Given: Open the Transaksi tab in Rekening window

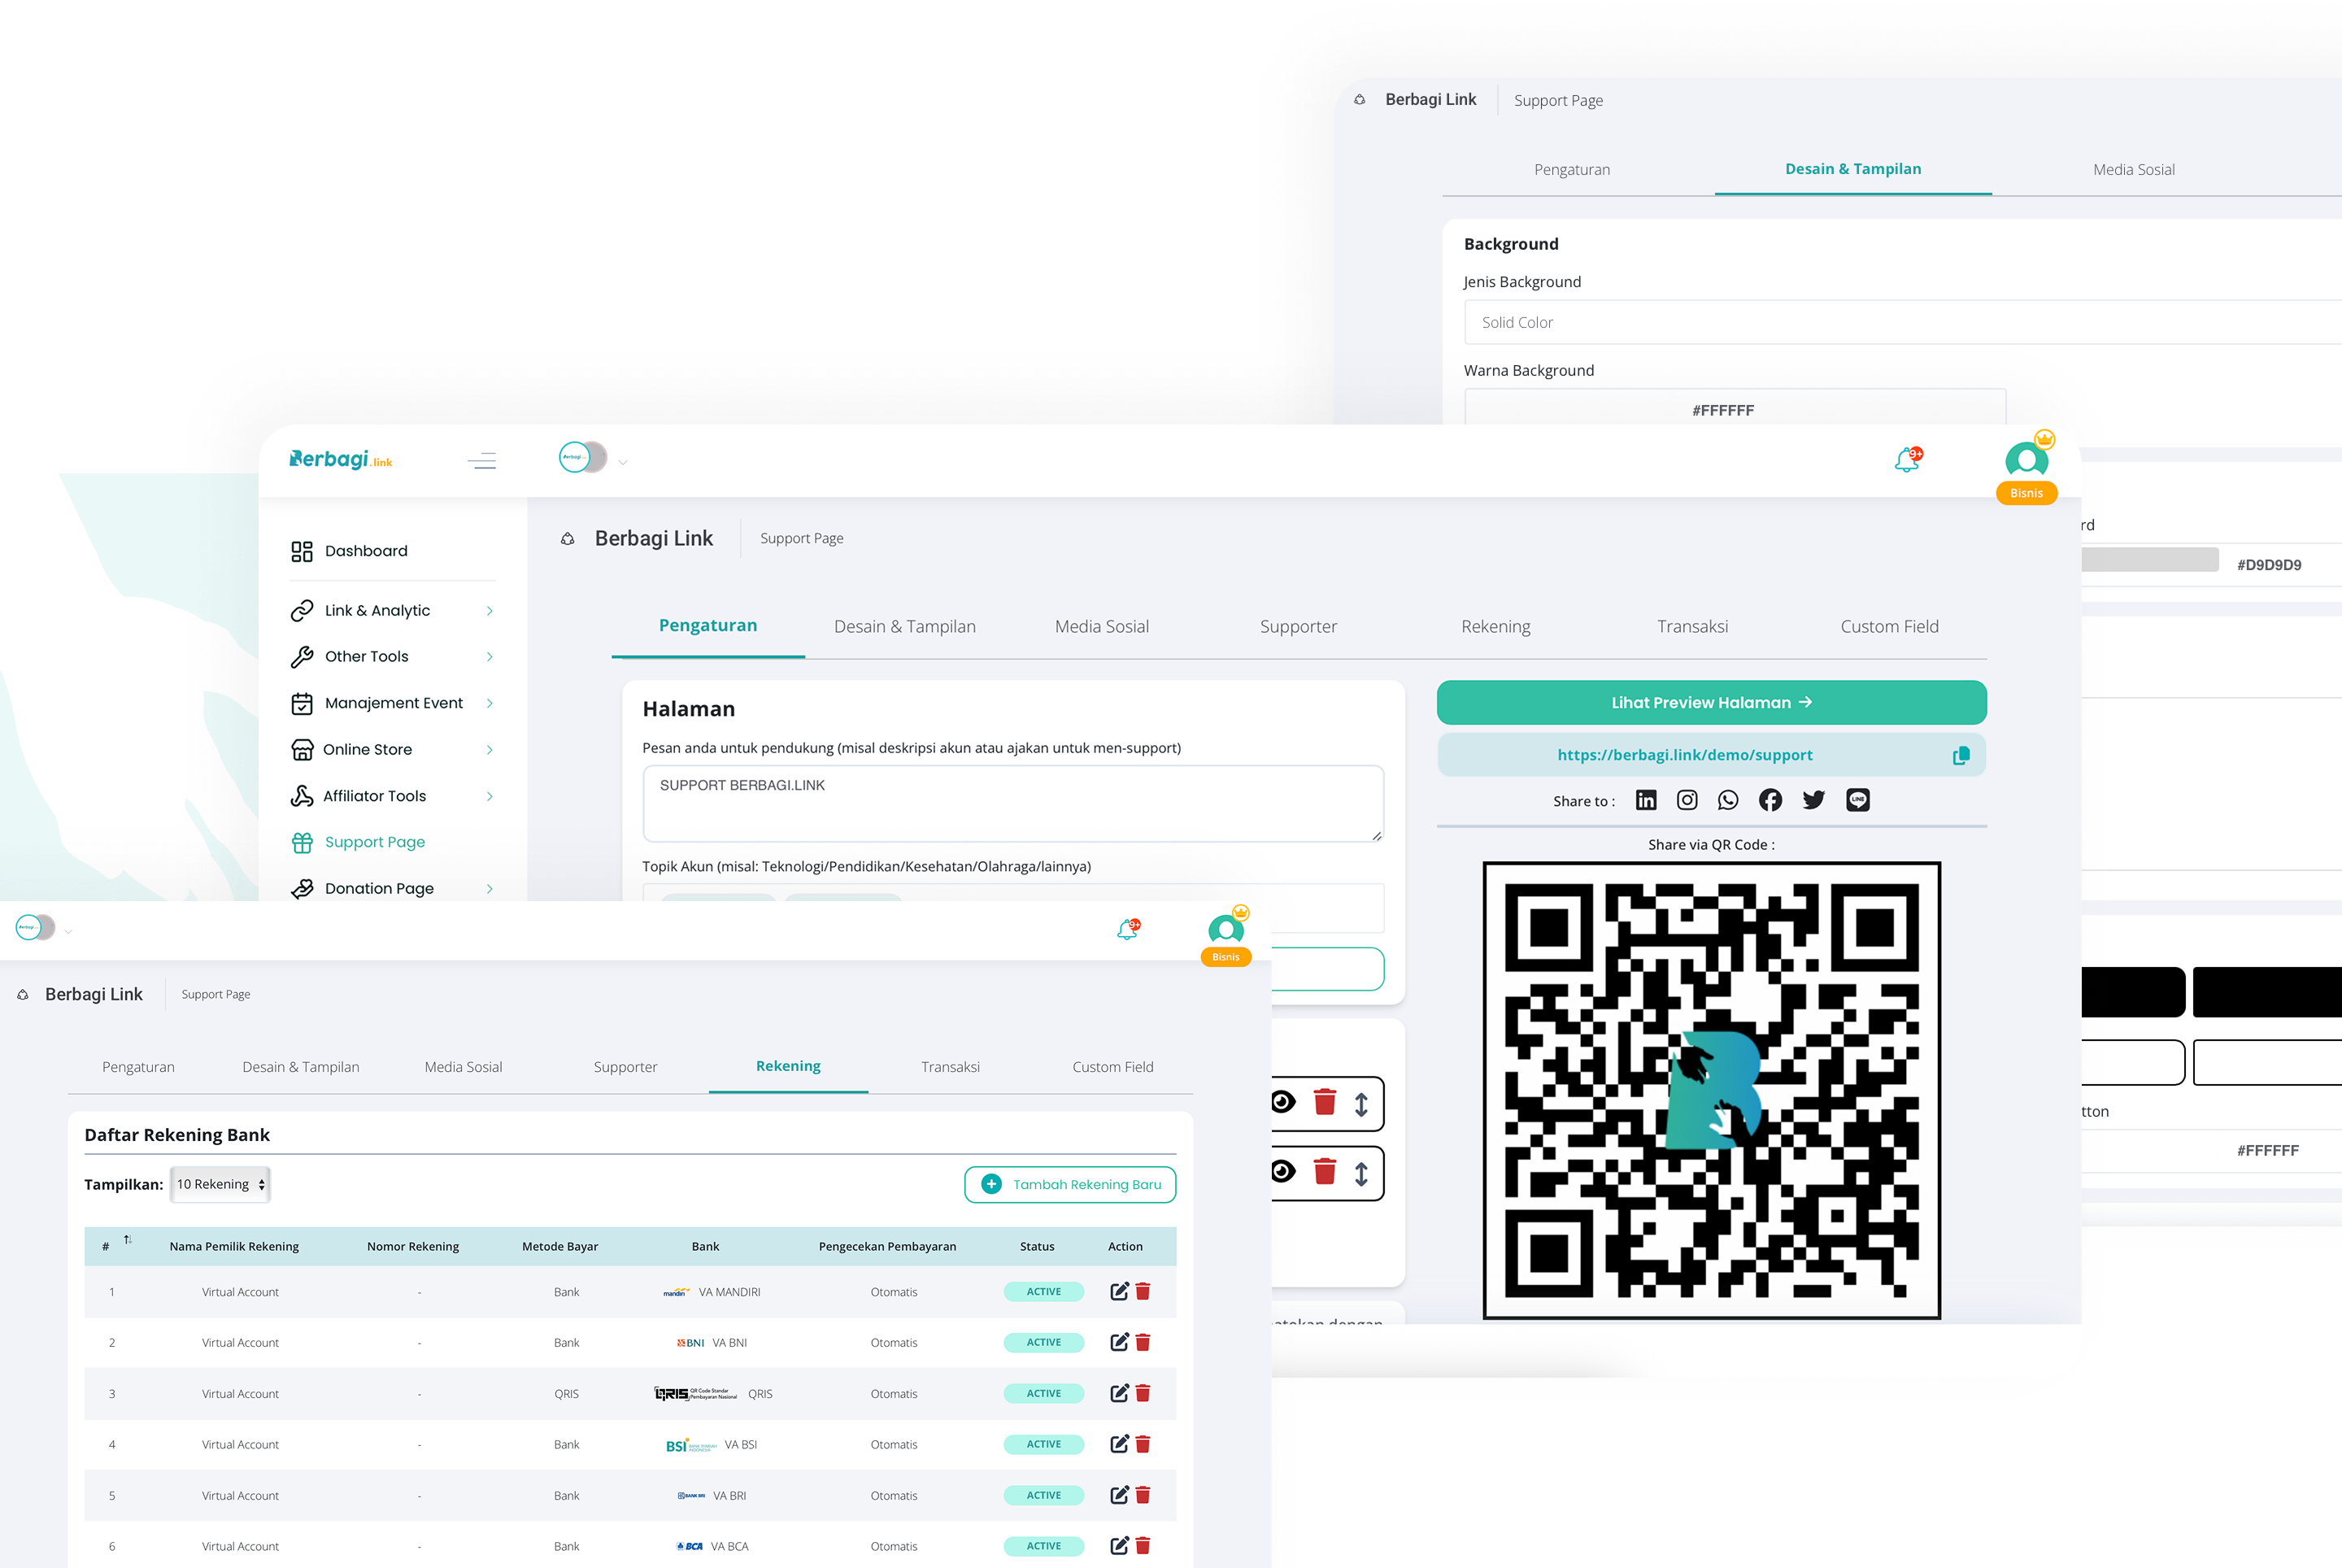Looking at the screenshot, I should point(950,1067).
